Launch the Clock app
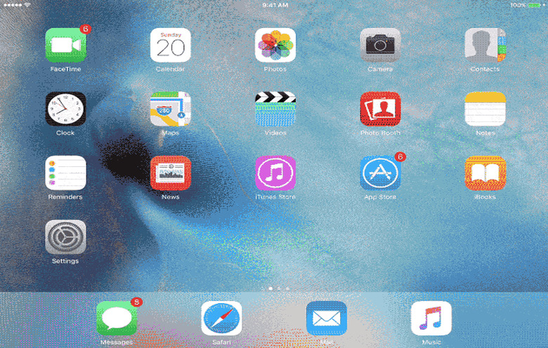This screenshot has height=348, width=548. 65,109
